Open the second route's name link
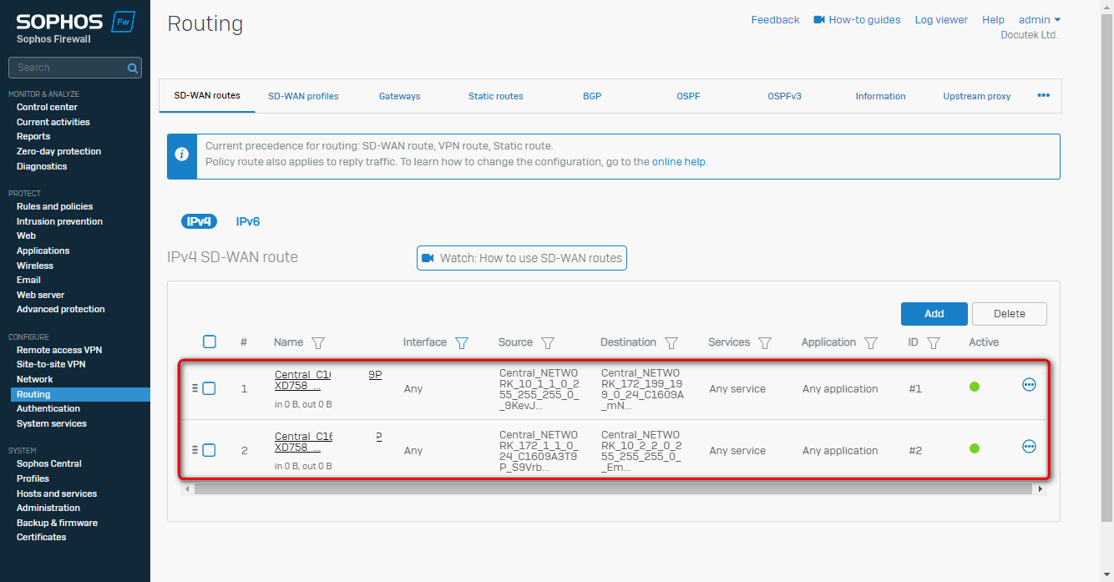 [328, 443]
